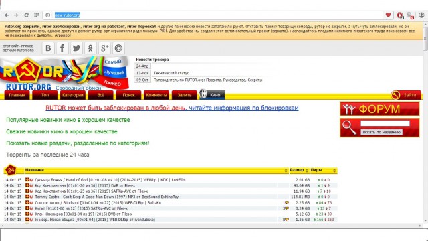This screenshot has width=428, height=241.
Task: Download icon for Клан Ювелиров row
Action: (27, 214)
